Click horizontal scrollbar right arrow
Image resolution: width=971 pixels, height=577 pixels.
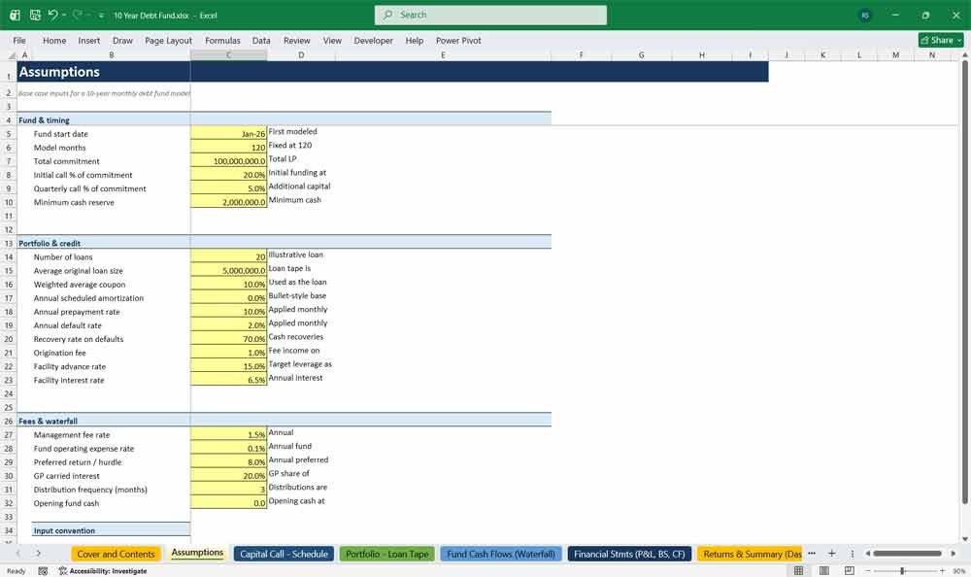tap(954, 553)
